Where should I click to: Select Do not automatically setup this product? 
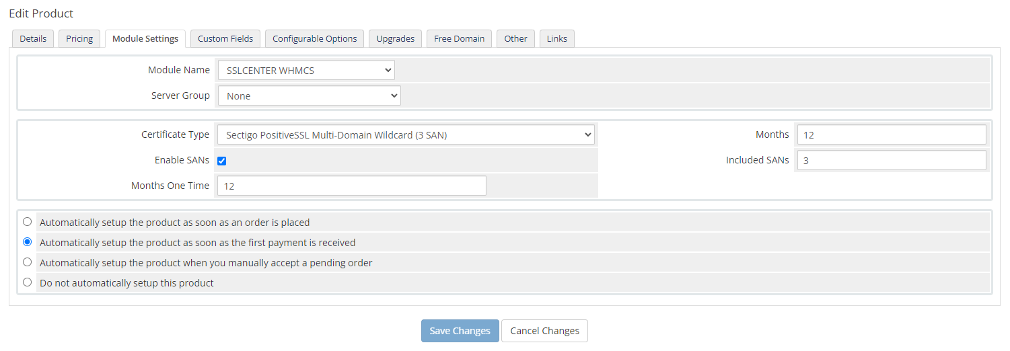pos(27,282)
